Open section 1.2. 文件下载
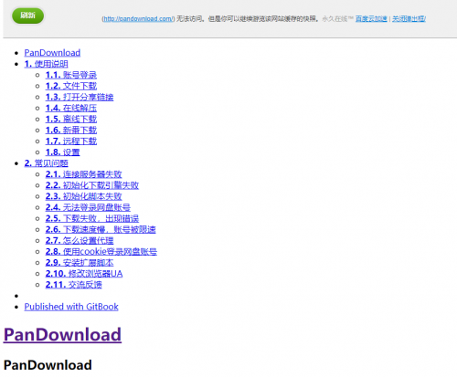The width and height of the screenshot is (457, 377). (x=71, y=86)
